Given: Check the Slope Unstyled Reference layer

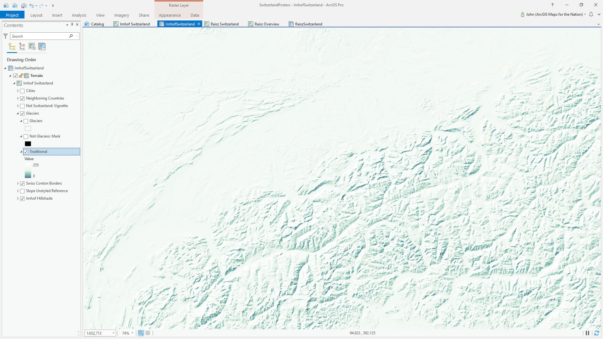Looking at the screenshot, I should pos(22,191).
